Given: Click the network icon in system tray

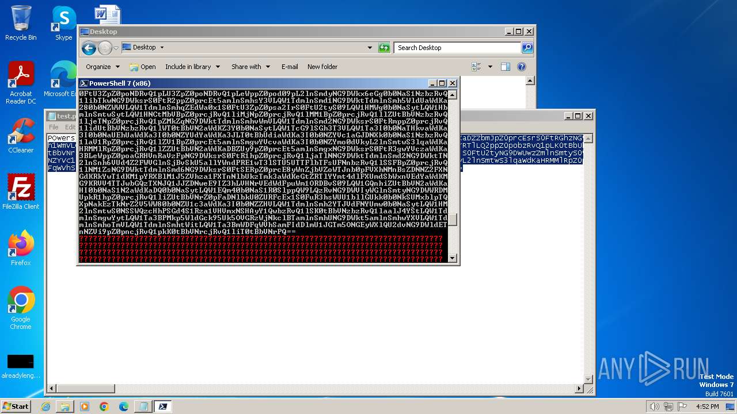Looking at the screenshot, I should [x=668, y=407].
